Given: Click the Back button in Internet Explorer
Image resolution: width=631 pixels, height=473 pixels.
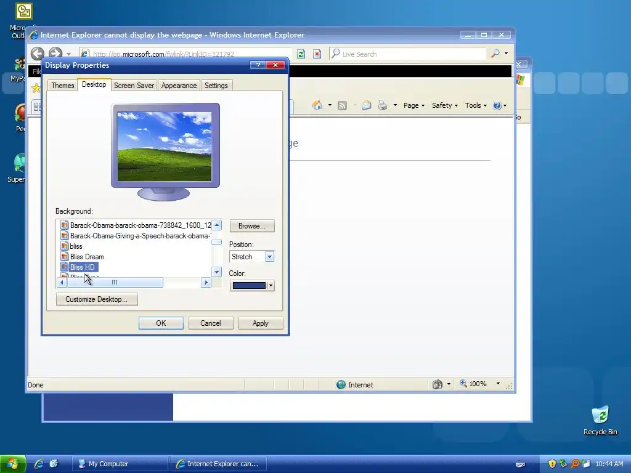Looking at the screenshot, I should pyautogui.click(x=38, y=54).
